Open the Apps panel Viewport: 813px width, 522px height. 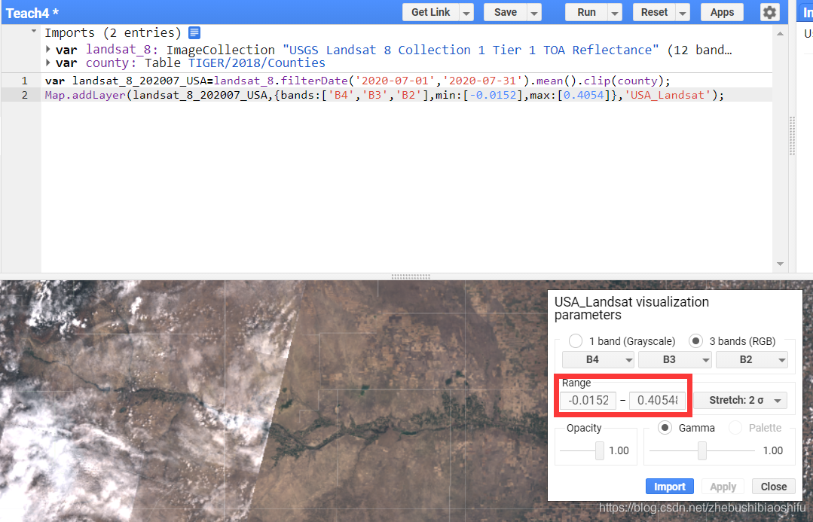click(x=721, y=12)
